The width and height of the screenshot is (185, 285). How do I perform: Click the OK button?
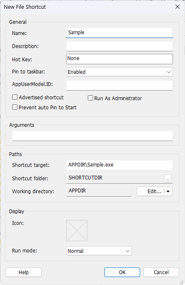pos(122,272)
